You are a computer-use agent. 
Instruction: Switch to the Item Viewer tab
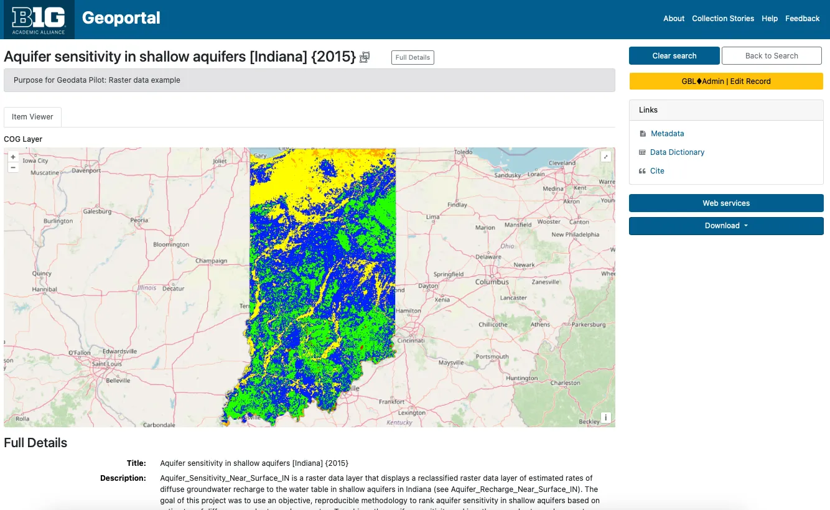pyautogui.click(x=32, y=117)
